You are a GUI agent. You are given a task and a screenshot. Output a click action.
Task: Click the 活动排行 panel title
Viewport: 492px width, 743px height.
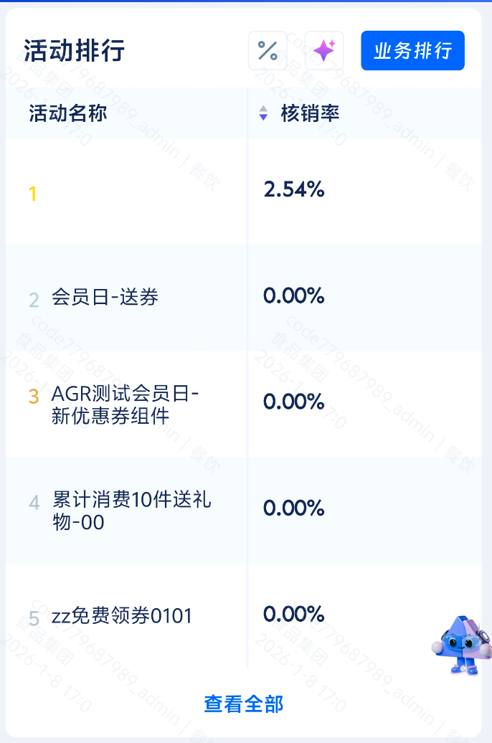pos(75,51)
